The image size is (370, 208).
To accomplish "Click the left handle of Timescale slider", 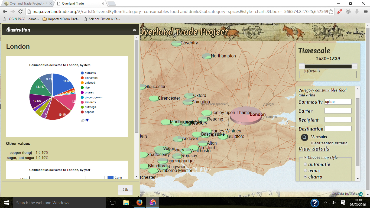I will 301,66.
